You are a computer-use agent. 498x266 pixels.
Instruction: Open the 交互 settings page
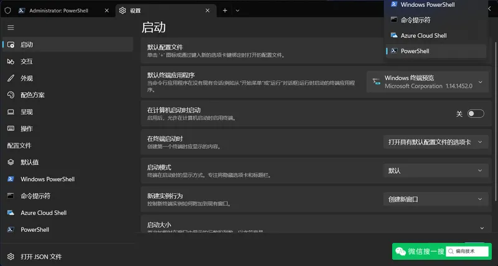pos(67,61)
